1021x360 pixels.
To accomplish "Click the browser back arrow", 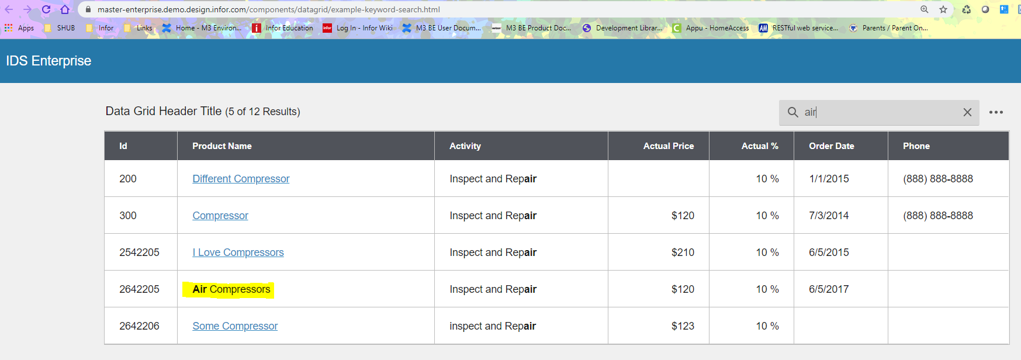I will [x=9, y=9].
